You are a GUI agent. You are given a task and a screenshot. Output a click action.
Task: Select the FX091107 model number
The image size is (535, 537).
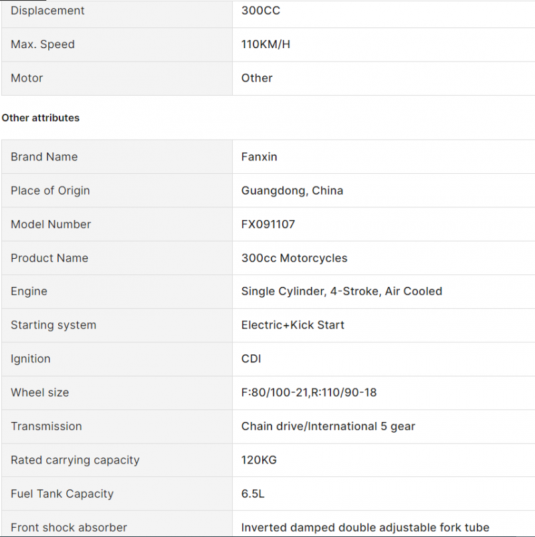click(268, 224)
